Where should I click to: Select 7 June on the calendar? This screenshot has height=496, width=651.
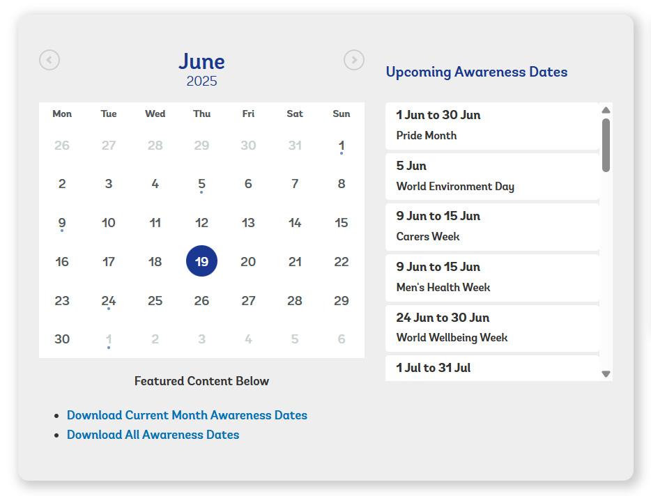click(x=295, y=184)
